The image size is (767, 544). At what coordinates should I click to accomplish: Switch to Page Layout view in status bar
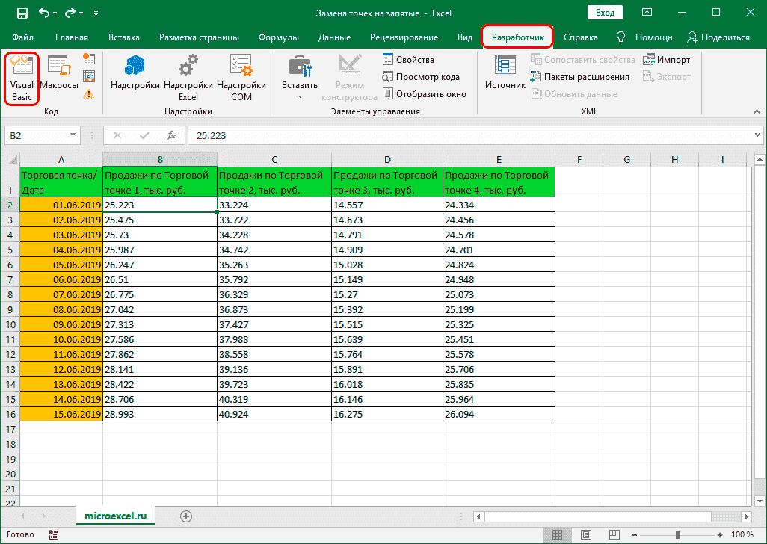point(585,534)
